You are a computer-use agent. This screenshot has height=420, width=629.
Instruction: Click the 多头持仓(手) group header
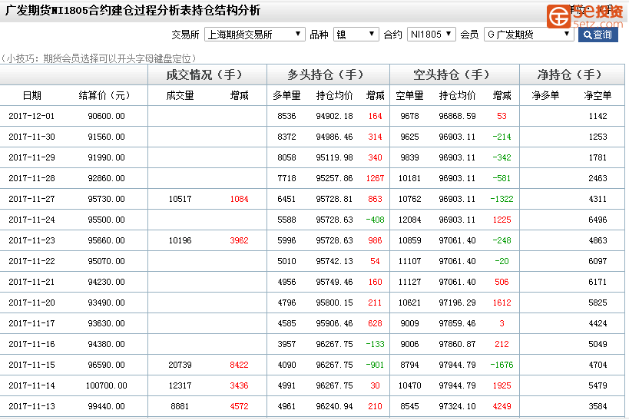(x=326, y=74)
